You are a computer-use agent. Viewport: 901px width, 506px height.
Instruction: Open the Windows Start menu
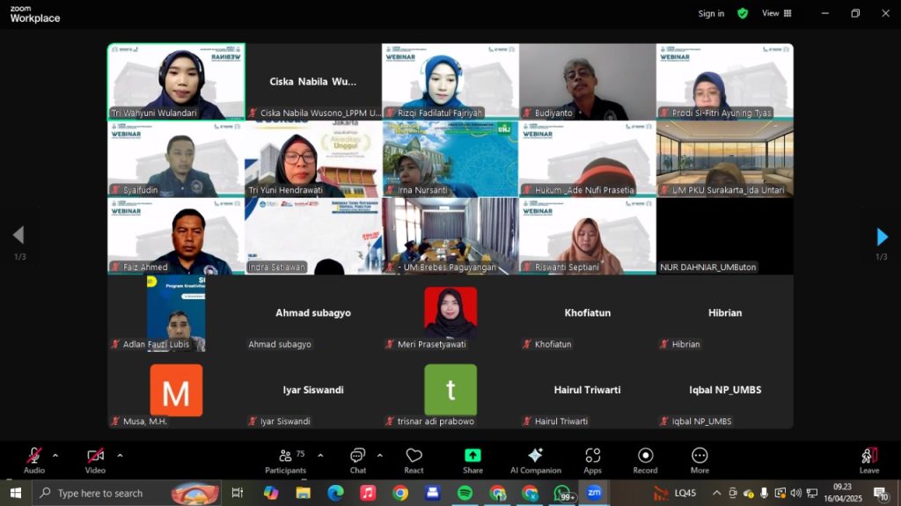(x=16, y=493)
